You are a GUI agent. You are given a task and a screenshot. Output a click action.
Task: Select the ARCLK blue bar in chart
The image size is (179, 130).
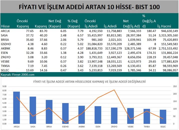pyautogui.click(x=17, y=108)
